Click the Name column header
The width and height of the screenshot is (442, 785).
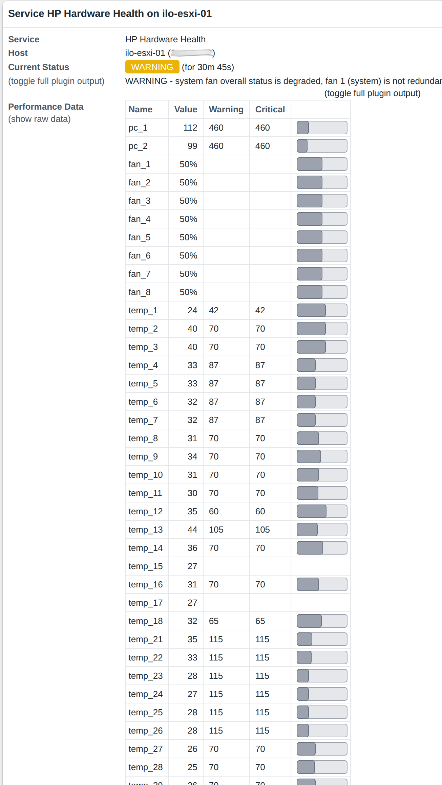coord(140,109)
